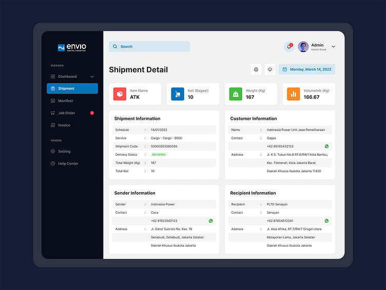Click the green Weight scale icon
Image resolution: width=386 pixels, height=290 pixels.
[x=236, y=94]
